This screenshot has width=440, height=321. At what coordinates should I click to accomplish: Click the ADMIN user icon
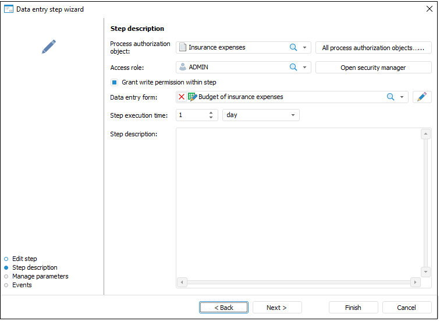183,68
